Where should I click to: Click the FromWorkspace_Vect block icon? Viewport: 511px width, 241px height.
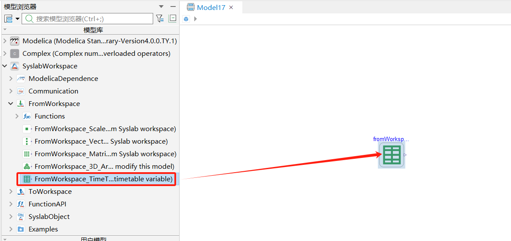[x=27, y=141]
